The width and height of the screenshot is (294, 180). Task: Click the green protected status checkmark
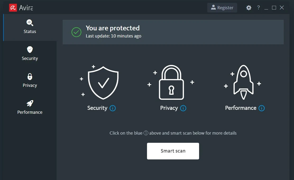click(76, 32)
